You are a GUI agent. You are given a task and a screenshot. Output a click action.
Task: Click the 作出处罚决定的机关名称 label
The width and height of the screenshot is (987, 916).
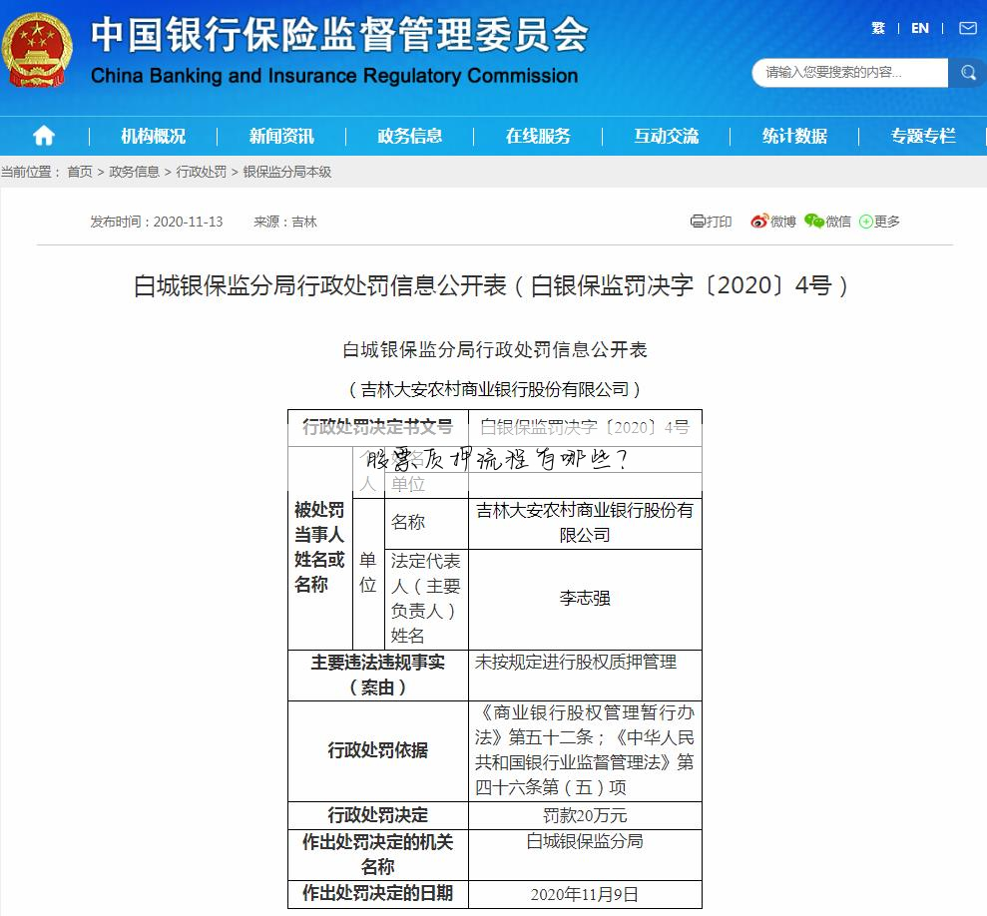click(x=377, y=854)
